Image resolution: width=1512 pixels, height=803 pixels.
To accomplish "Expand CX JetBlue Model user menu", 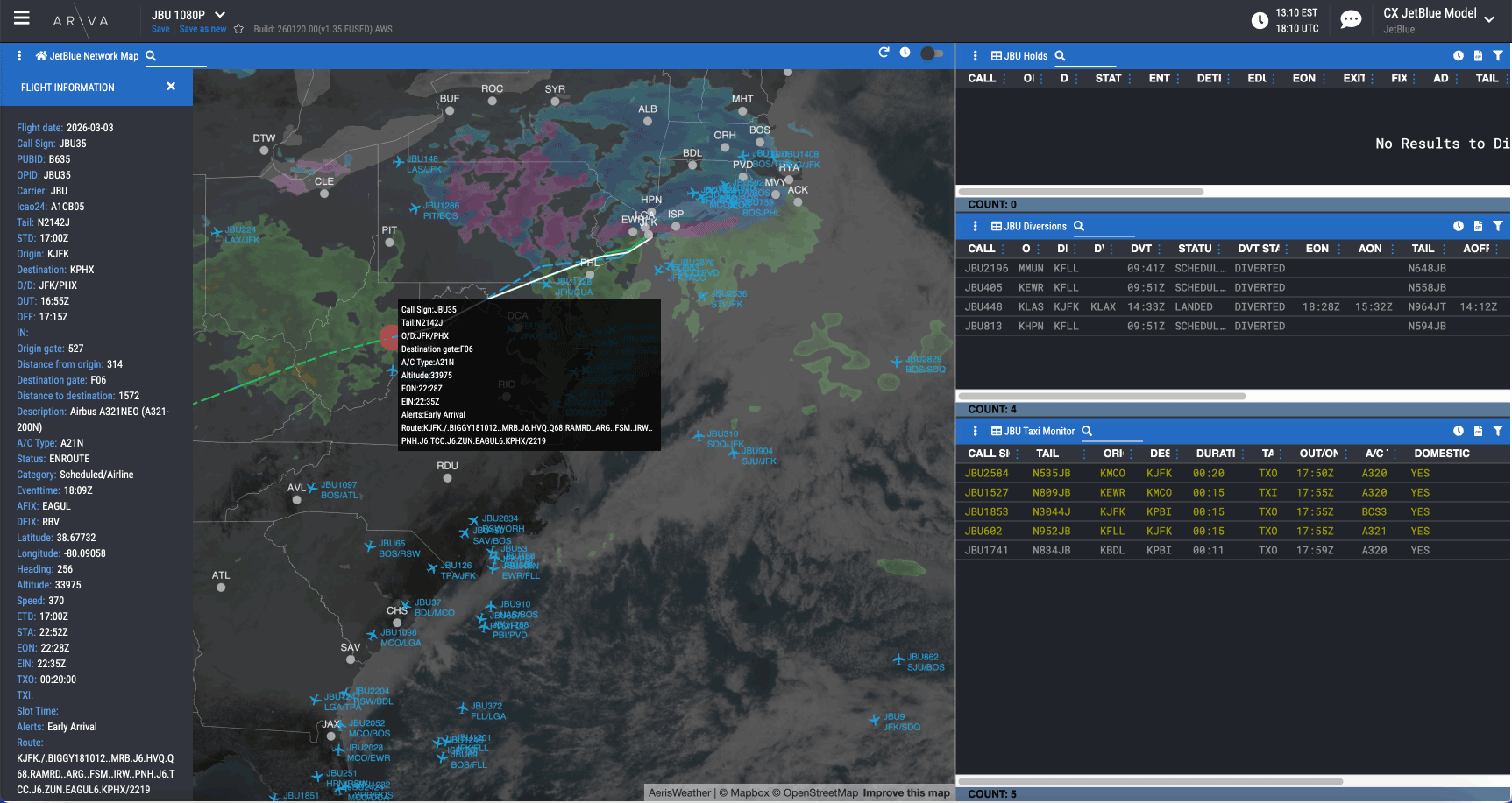I will [x=1489, y=19].
